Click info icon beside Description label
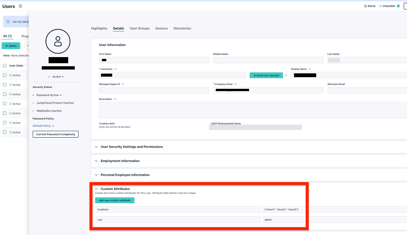Image resolution: width=407 pixels, height=235 pixels. click(x=115, y=99)
